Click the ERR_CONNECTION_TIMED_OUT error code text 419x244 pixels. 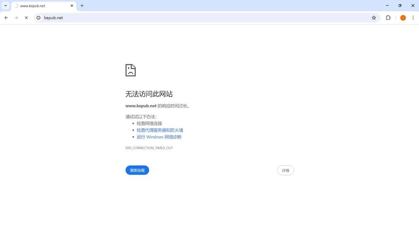[149, 148]
